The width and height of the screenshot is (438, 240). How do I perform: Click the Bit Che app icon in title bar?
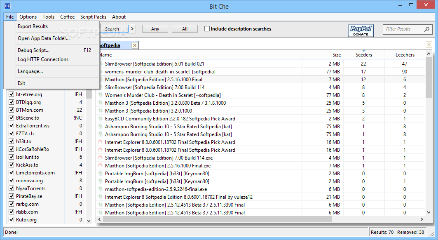tap(7, 6)
